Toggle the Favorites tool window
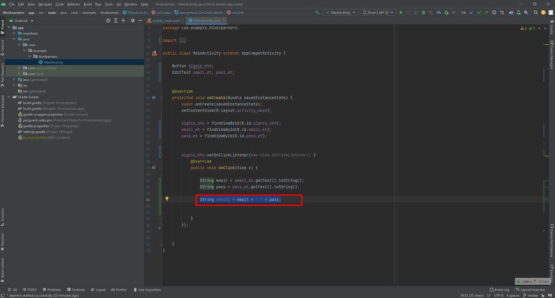This screenshot has width=555, height=298. tap(3, 242)
